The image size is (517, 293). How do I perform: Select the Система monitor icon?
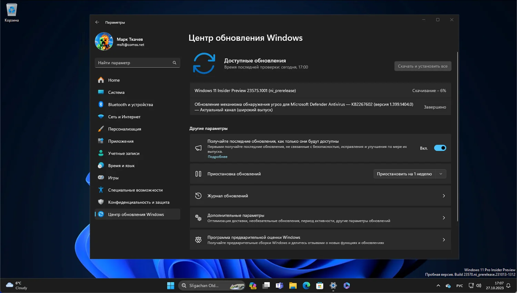[x=101, y=92]
